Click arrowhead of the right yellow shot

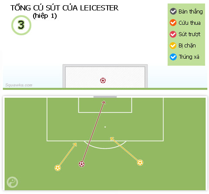coord(112,139)
